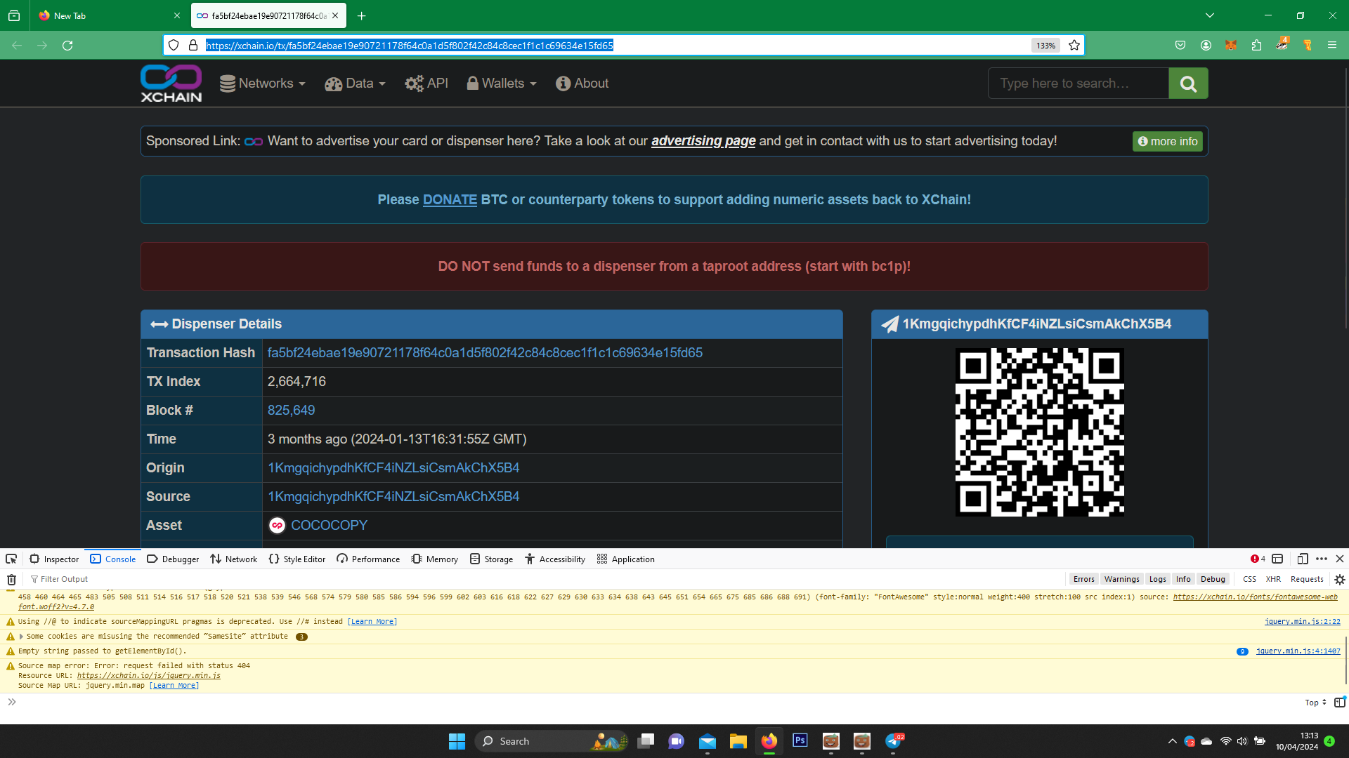
Task: Toggle the Logs console filter
Action: (1157, 579)
